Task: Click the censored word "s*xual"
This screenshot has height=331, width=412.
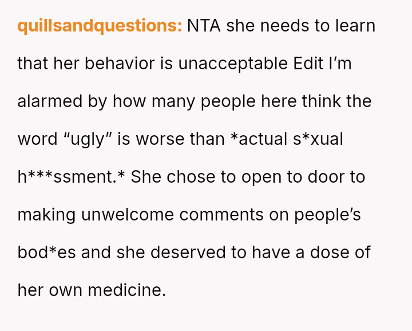Action: pyautogui.click(x=318, y=139)
